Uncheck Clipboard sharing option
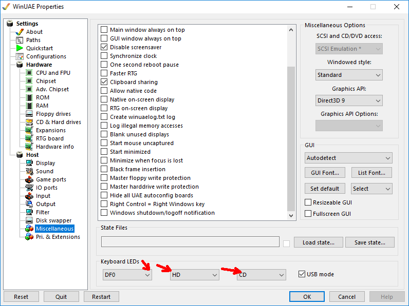This screenshot has width=409, height=306. (104, 82)
